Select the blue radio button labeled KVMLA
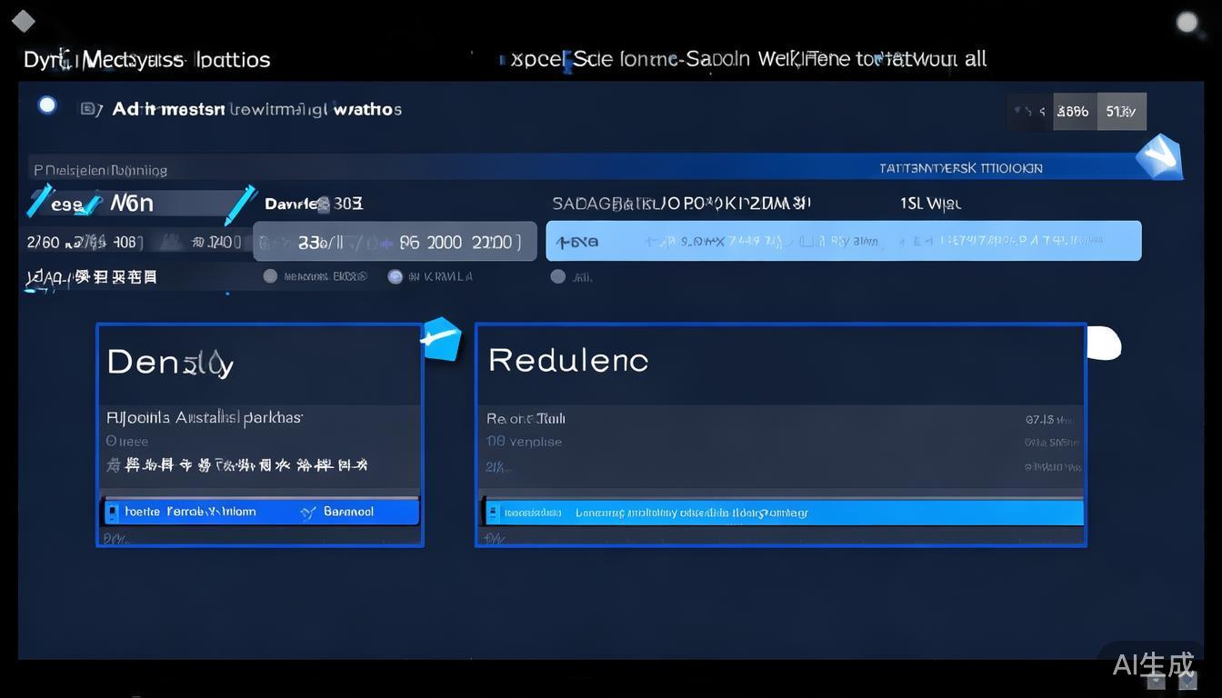This screenshot has width=1222, height=698. click(x=395, y=276)
